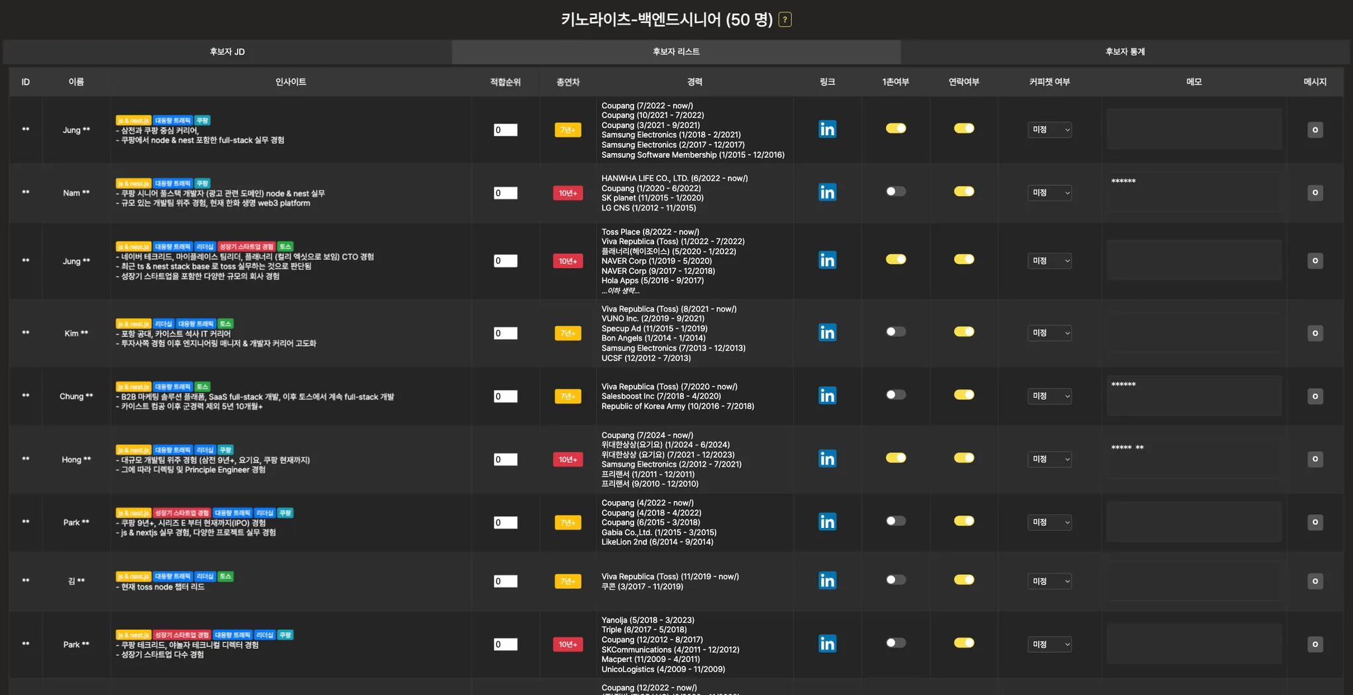Click message button in Chung row
The height and width of the screenshot is (695, 1353).
[x=1315, y=396]
